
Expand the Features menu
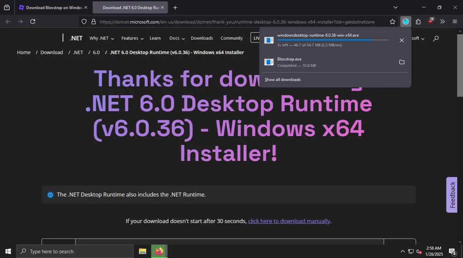pyautogui.click(x=133, y=38)
